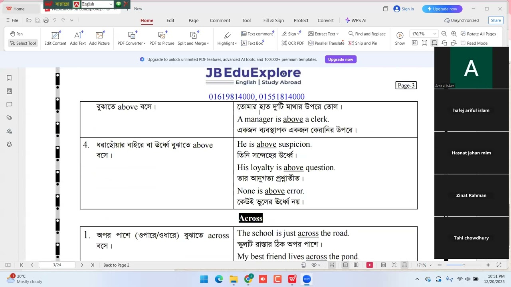Open the Comment ribbon tab
The width and height of the screenshot is (511, 287).
pos(220,20)
